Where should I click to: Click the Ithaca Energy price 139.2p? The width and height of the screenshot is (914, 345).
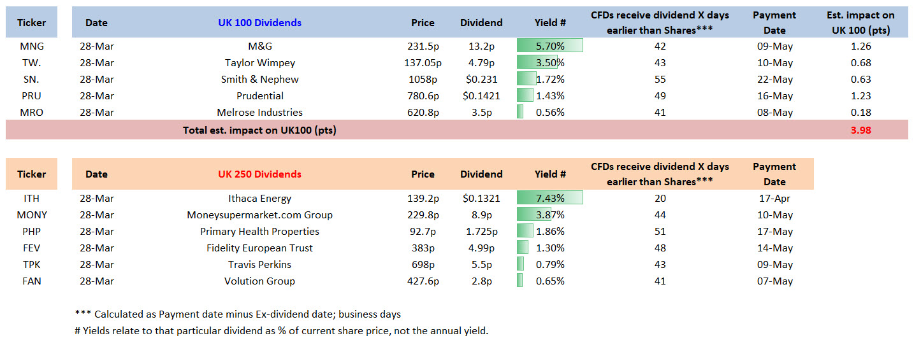click(x=423, y=198)
